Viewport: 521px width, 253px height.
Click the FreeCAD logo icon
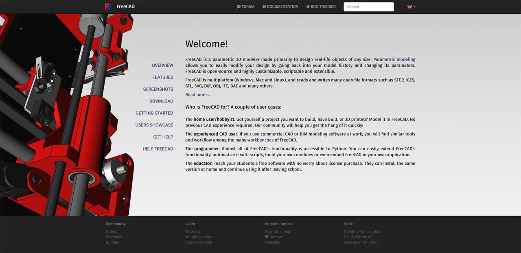[108, 7]
